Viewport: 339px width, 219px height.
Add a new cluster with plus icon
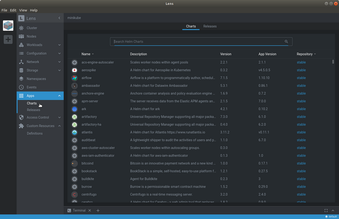[8, 39]
